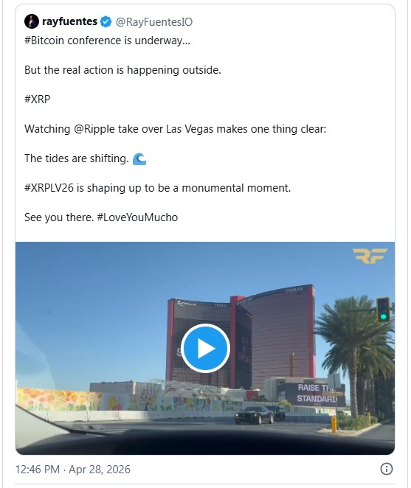Screen dimensions: 411x488
Task: Click the Raise The Standard billboard
Action: point(317,394)
